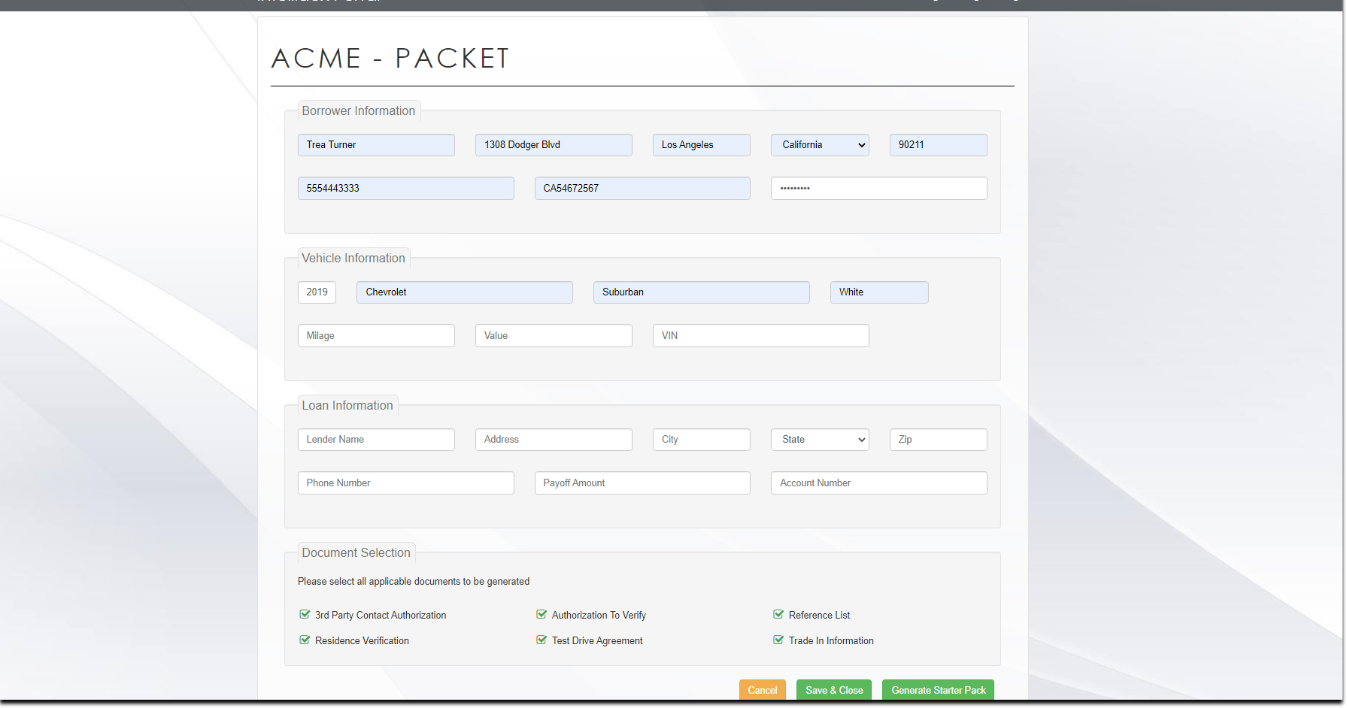The image size is (1347, 708).
Task: Click Save & Close button
Action: tap(834, 690)
